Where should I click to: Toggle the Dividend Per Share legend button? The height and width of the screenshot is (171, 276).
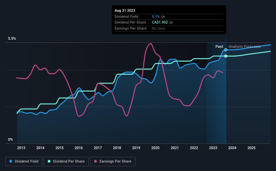pos(66,162)
